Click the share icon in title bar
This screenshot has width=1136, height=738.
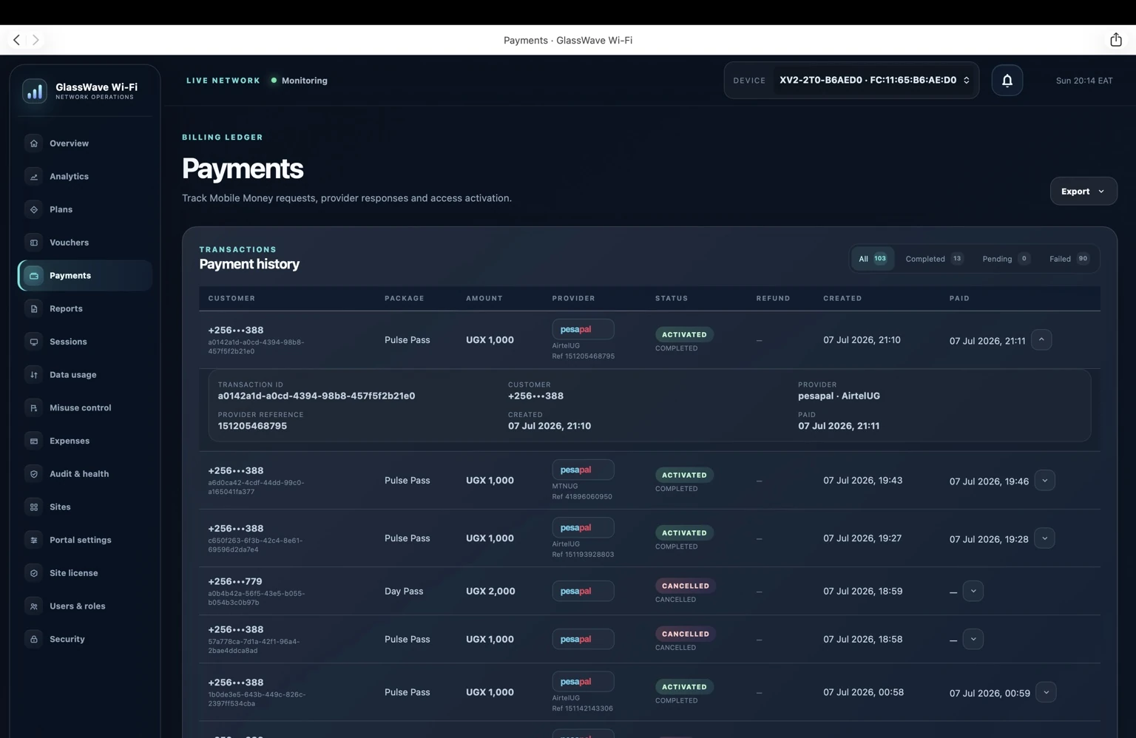click(x=1116, y=40)
